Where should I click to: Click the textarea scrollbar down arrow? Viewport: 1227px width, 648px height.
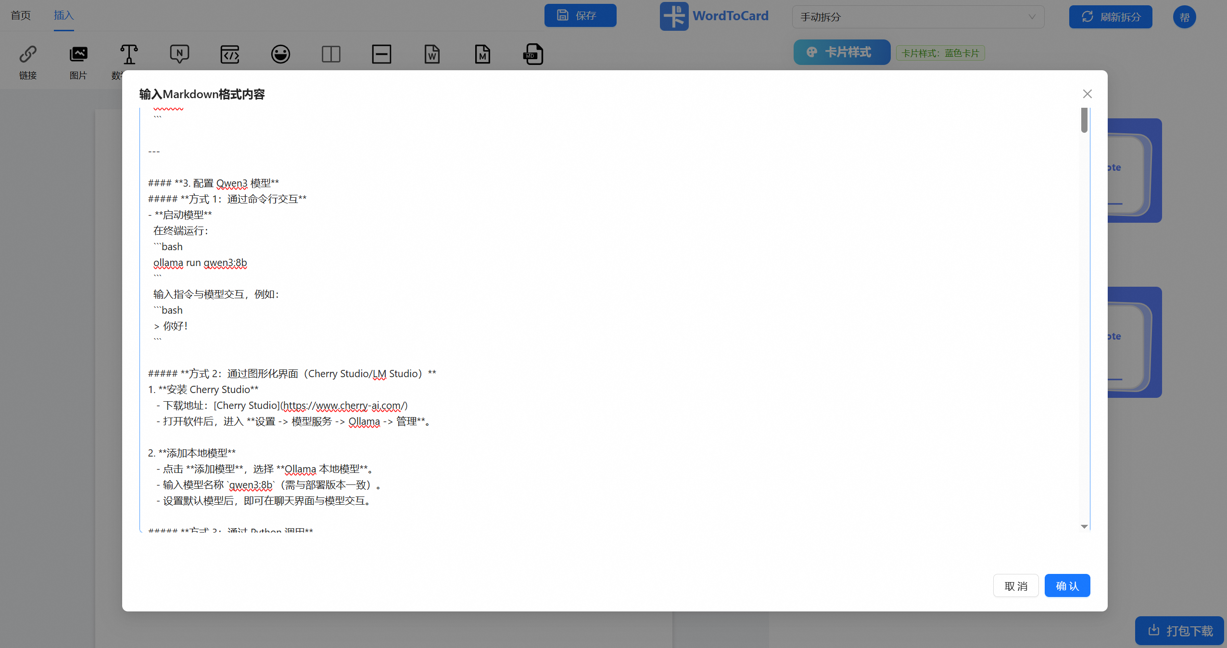1084,527
